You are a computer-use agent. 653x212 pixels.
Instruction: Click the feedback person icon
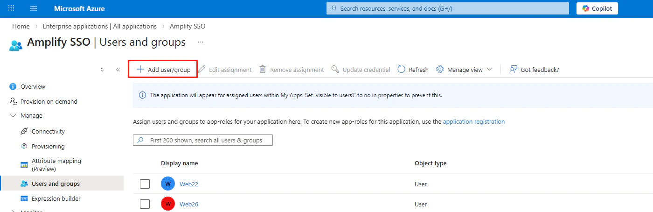[513, 69]
